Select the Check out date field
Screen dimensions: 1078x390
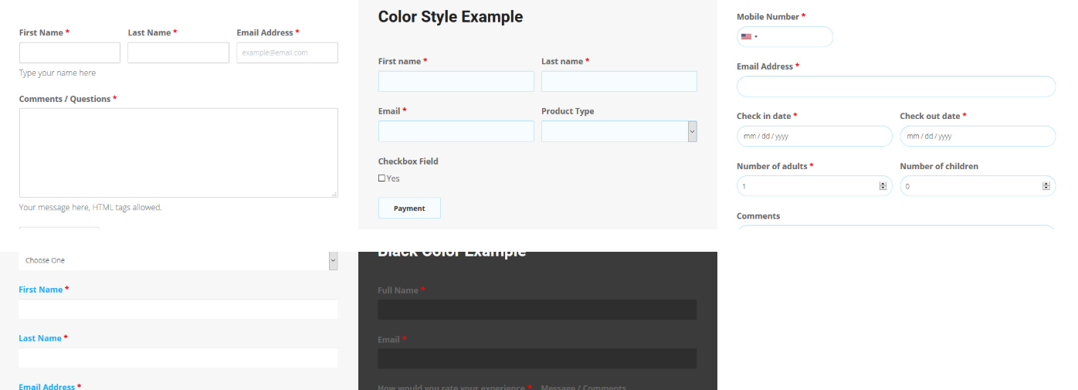click(x=977, y=137)
